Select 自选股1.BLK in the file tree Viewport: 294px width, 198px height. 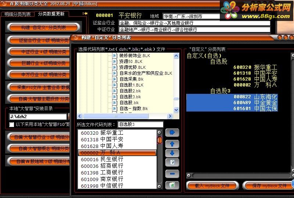132,85
